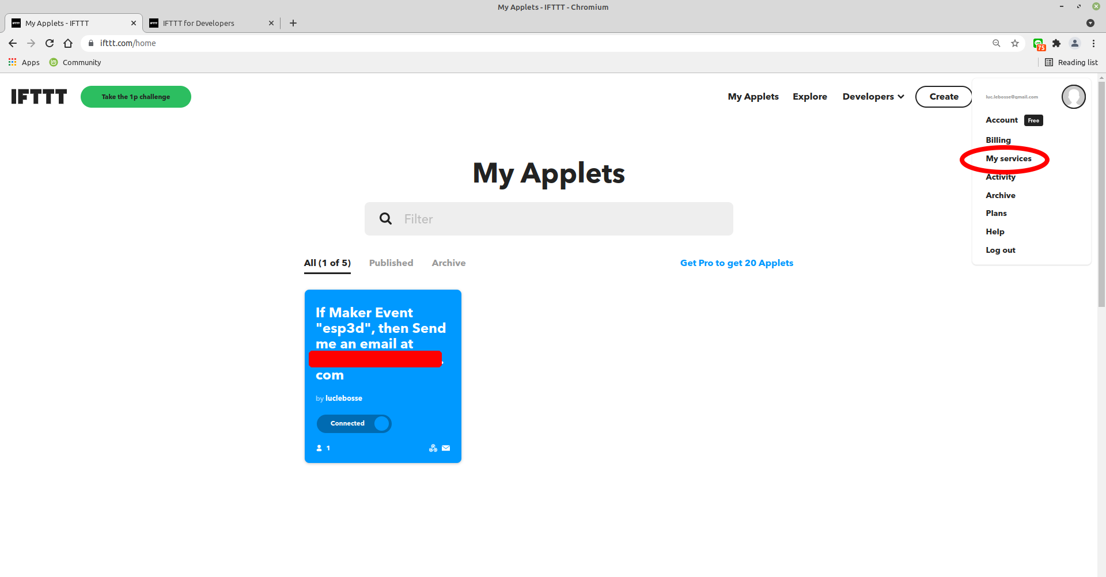This screenshot has width=1106, height=577.
Task: Open Chromium three-dot menu
Action: tap(1093, 43)
